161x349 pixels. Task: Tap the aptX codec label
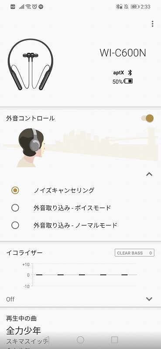tap(119, 73)
